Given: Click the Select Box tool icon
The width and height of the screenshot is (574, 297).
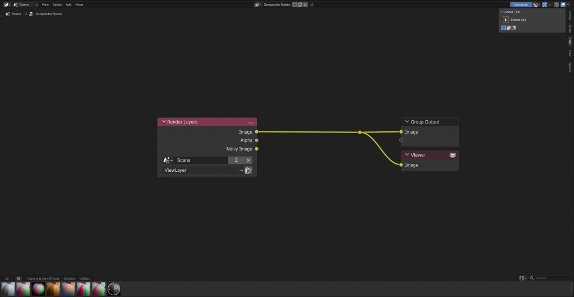Looking at the screenshot, I should coord(506,20).
